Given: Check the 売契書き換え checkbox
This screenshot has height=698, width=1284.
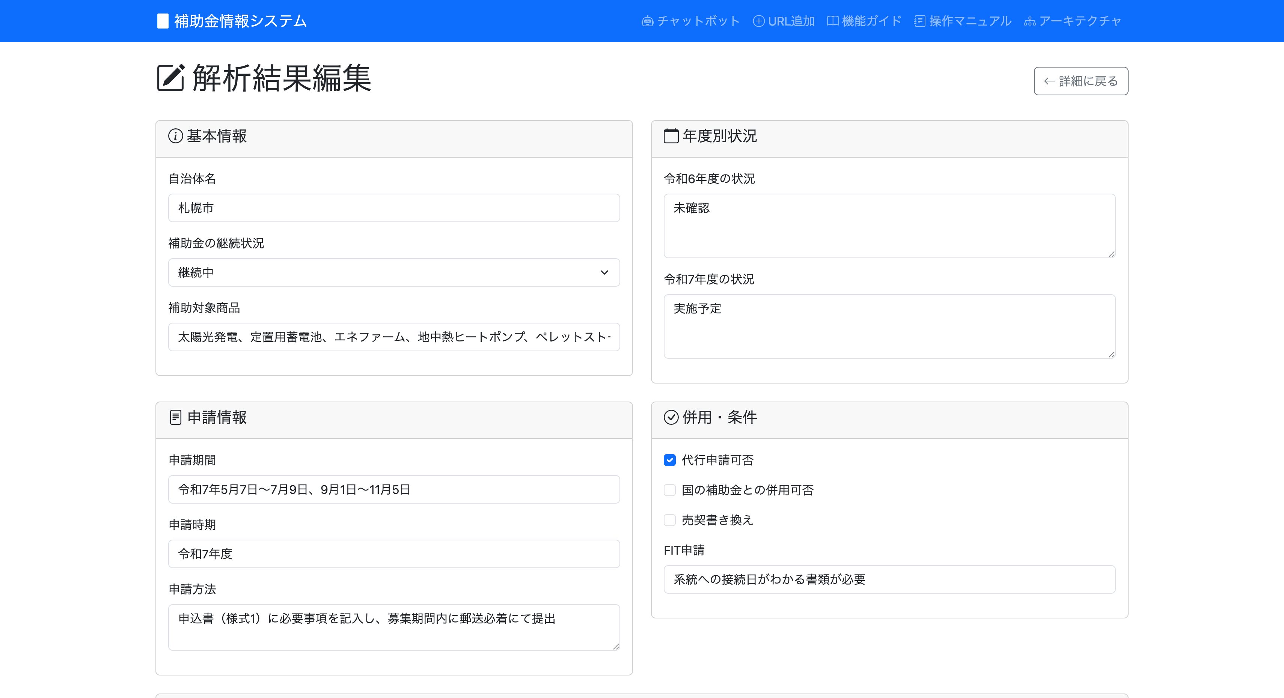Looking at the screenshot, I should point(669,520).
